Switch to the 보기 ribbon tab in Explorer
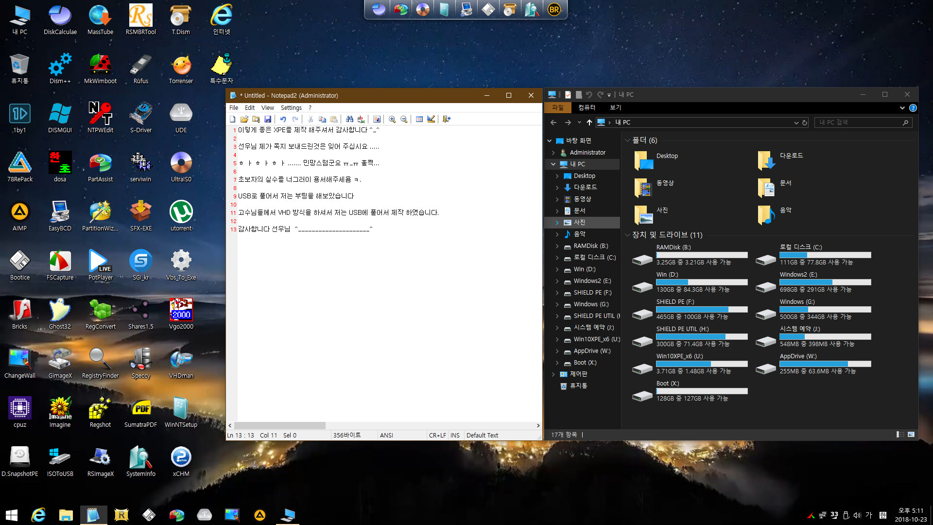The height and width of the screenshot is (525, 933). pyautogui.click(x=616, y=107)
